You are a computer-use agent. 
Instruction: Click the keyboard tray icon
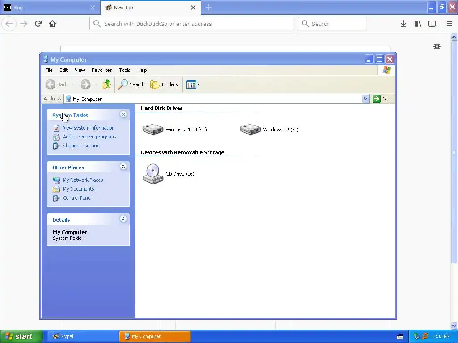pyautogui.click(x=400, y=337)
